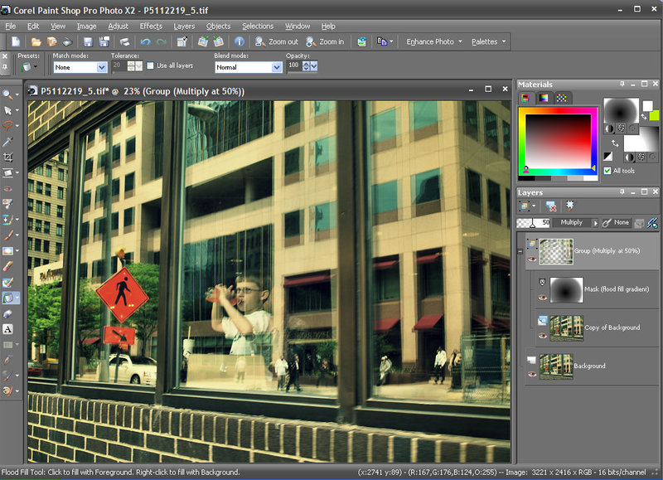Viewport: 663px width, 480px height.
Task: Click the Opacity value field showing 100
Action: [x=294, y=65]
